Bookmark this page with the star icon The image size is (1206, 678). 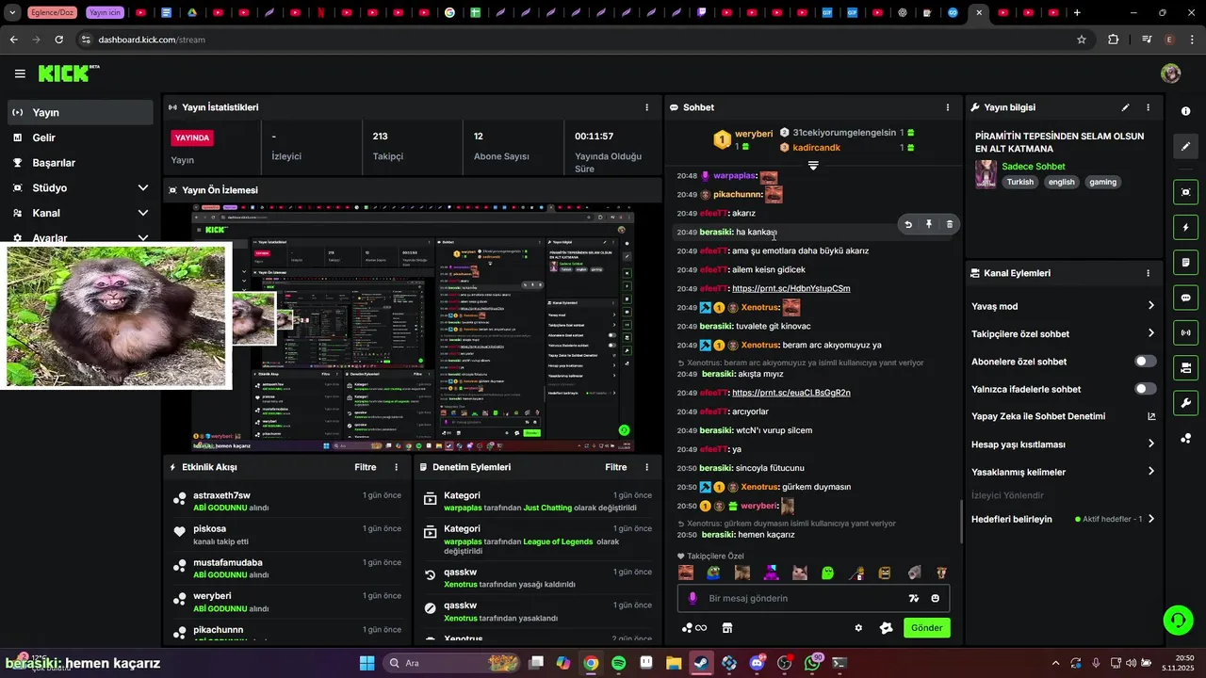pyautogui.click(x=1082, y=40)
